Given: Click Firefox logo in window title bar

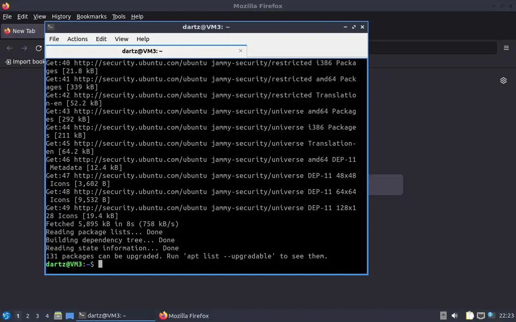Looking at the screenshot, I should point(6,6).
